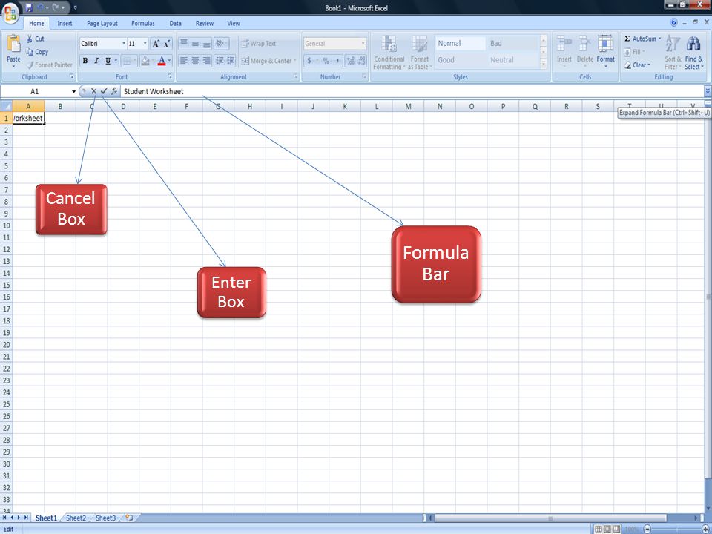Apply the Normal cell style
712x534 pixels.
pos(461,44)
